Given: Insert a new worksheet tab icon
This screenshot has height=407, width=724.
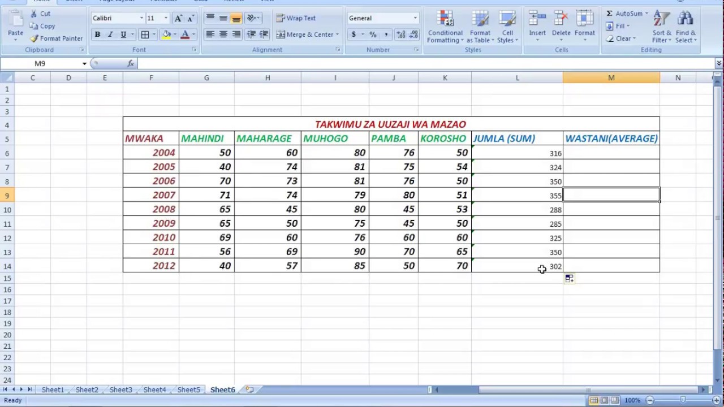Looking at the screenshot, I should [249, 389].
